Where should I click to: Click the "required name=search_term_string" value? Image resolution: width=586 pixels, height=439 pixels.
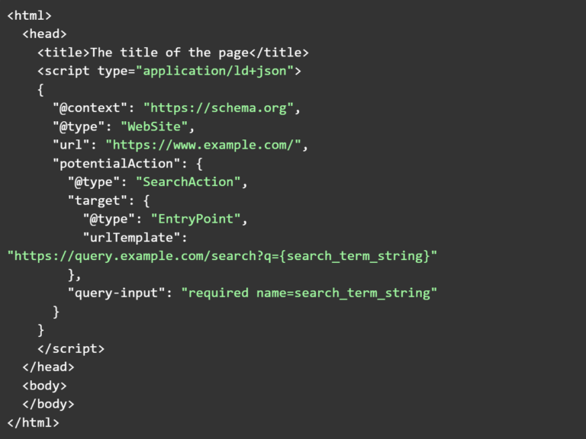click(x=309, y=293)
